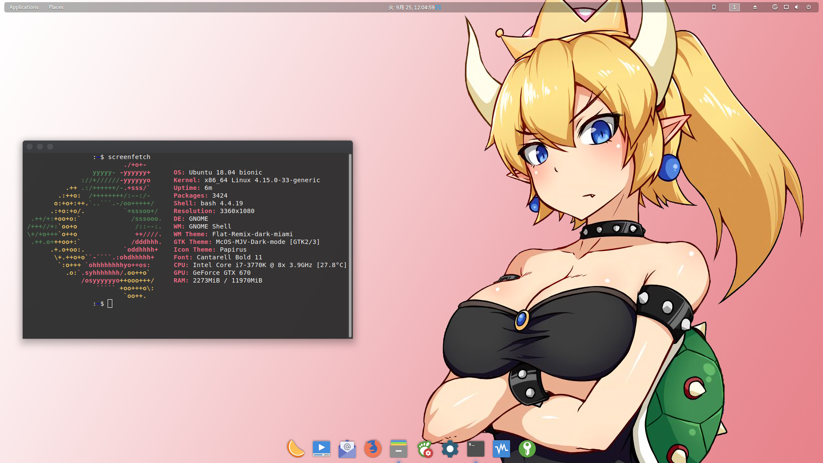Open the file manager dock icon
This screenshot has height=463, width=823.
coord(399,449)
